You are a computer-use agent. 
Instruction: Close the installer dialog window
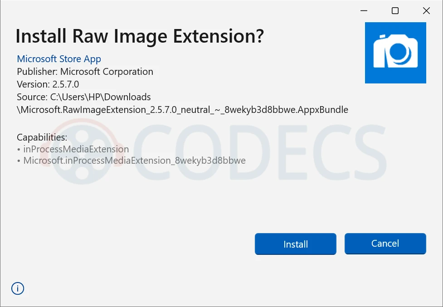click(x=426, y=11)
